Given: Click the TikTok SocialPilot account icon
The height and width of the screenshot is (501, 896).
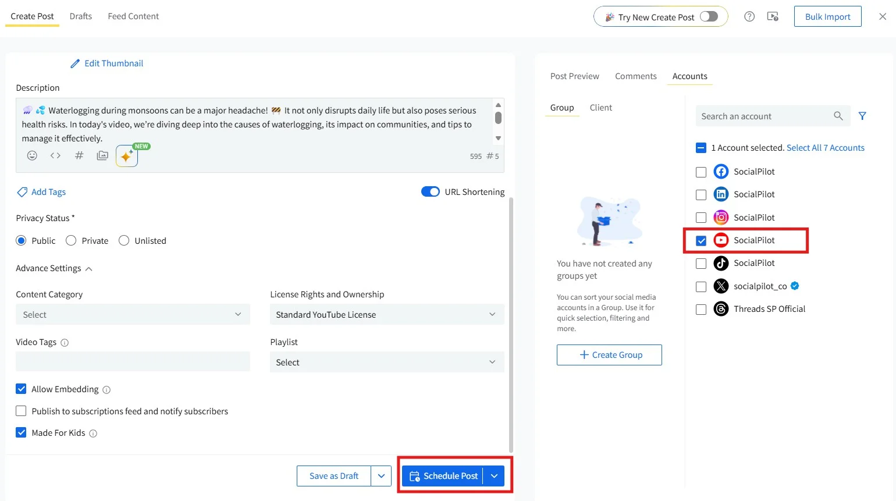Looking at the screenshot, I should coord(721,263).
